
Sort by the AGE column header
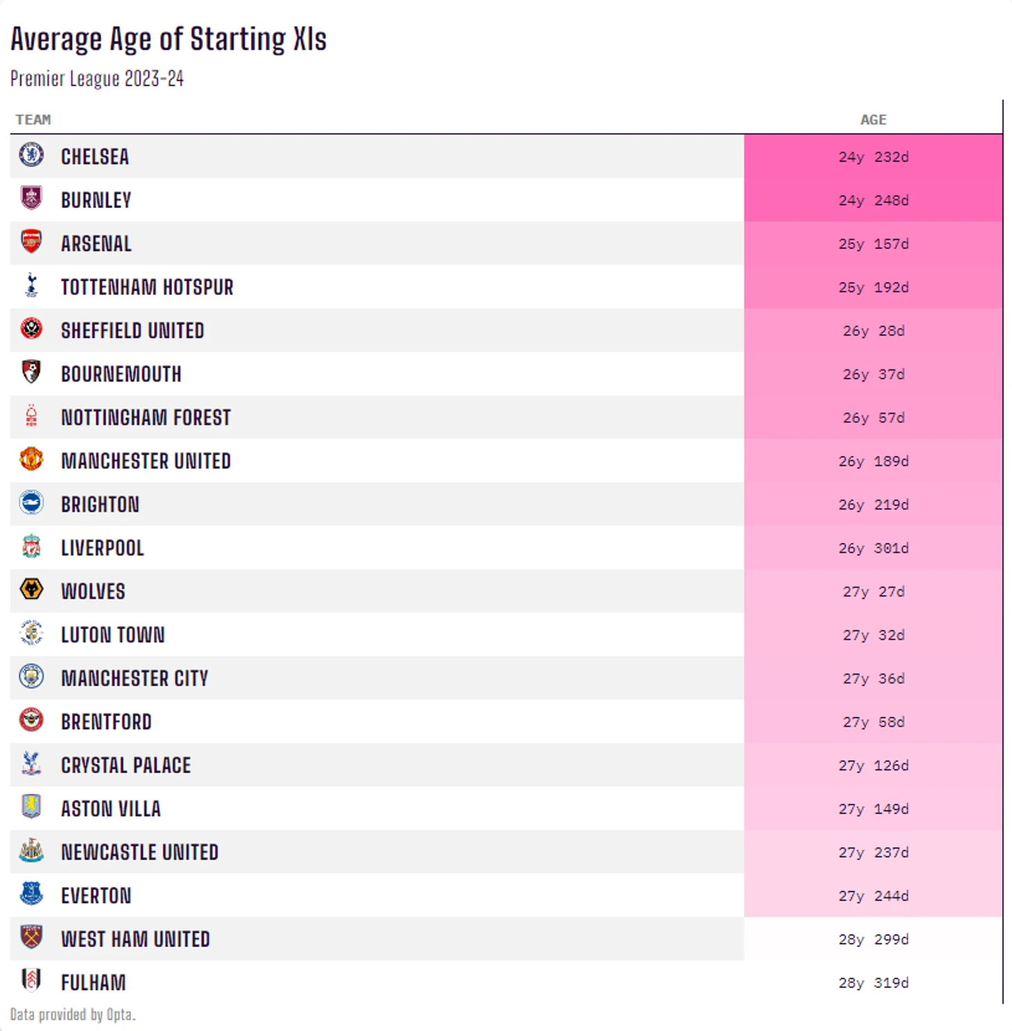pos(873,120)
